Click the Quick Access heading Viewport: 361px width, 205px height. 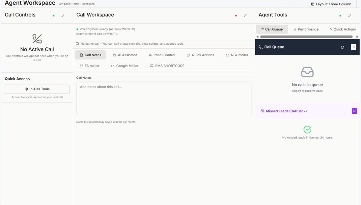pos(17,79)
